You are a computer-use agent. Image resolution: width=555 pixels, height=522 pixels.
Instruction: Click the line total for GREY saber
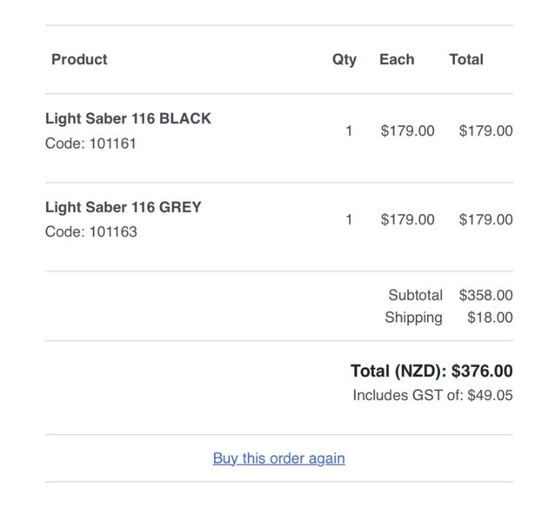(485, 219)
